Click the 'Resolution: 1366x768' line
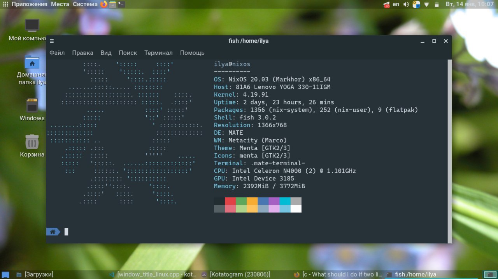This screenshot has width=498, height=279. point(250,125)
